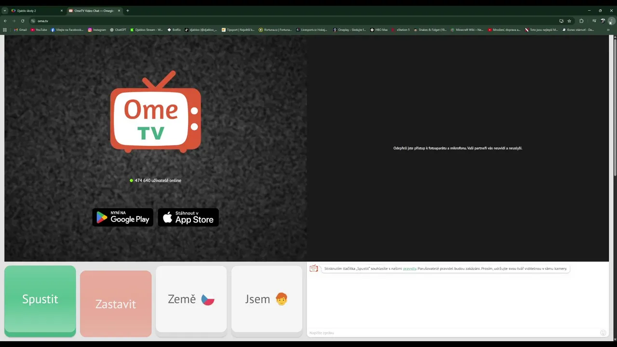The height and width of the screenshot is (347, 617).
Task: Open the Chrome profile avatar
Action: point(603,21)
